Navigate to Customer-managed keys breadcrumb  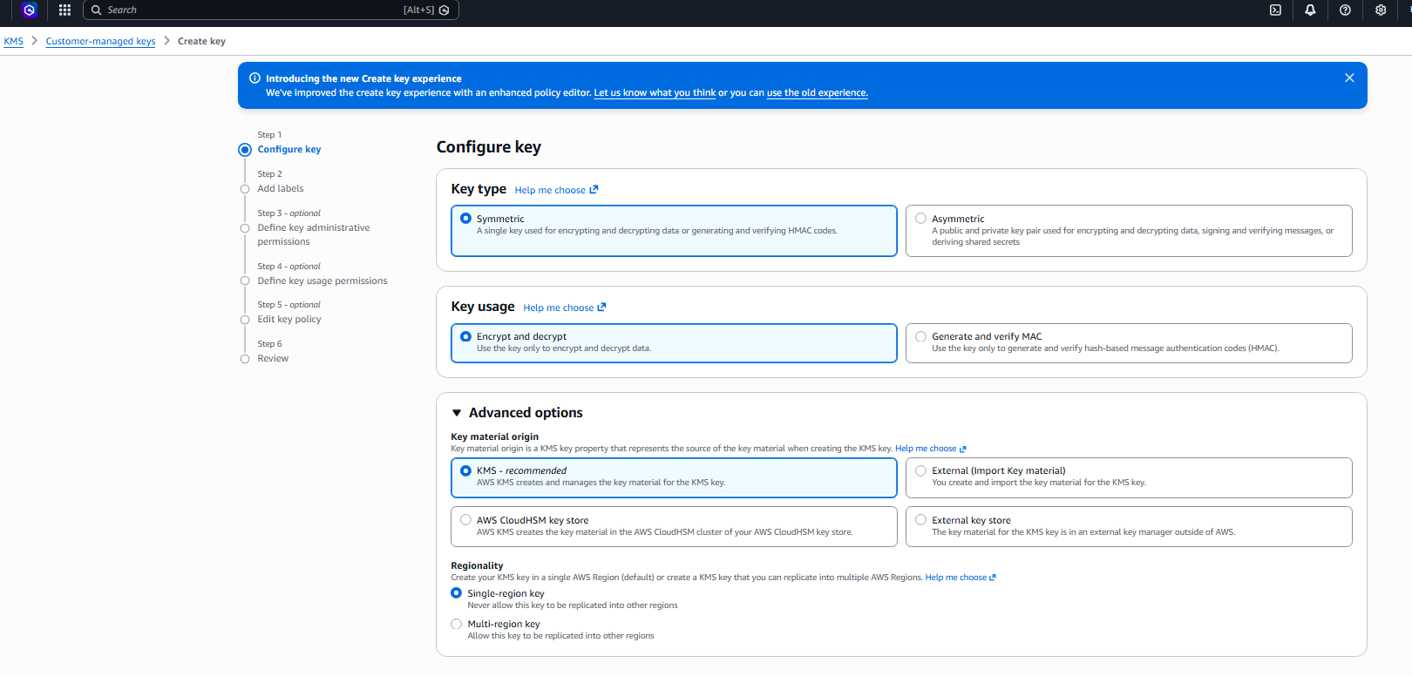(100, 41)
